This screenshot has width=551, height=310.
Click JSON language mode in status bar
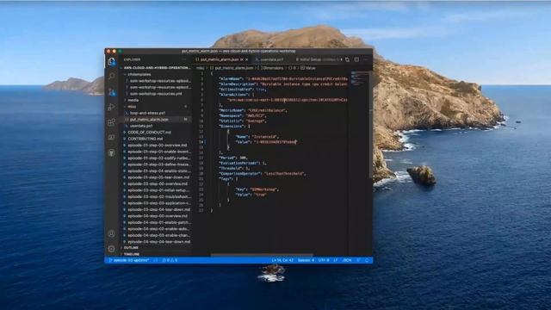point(346,260)
